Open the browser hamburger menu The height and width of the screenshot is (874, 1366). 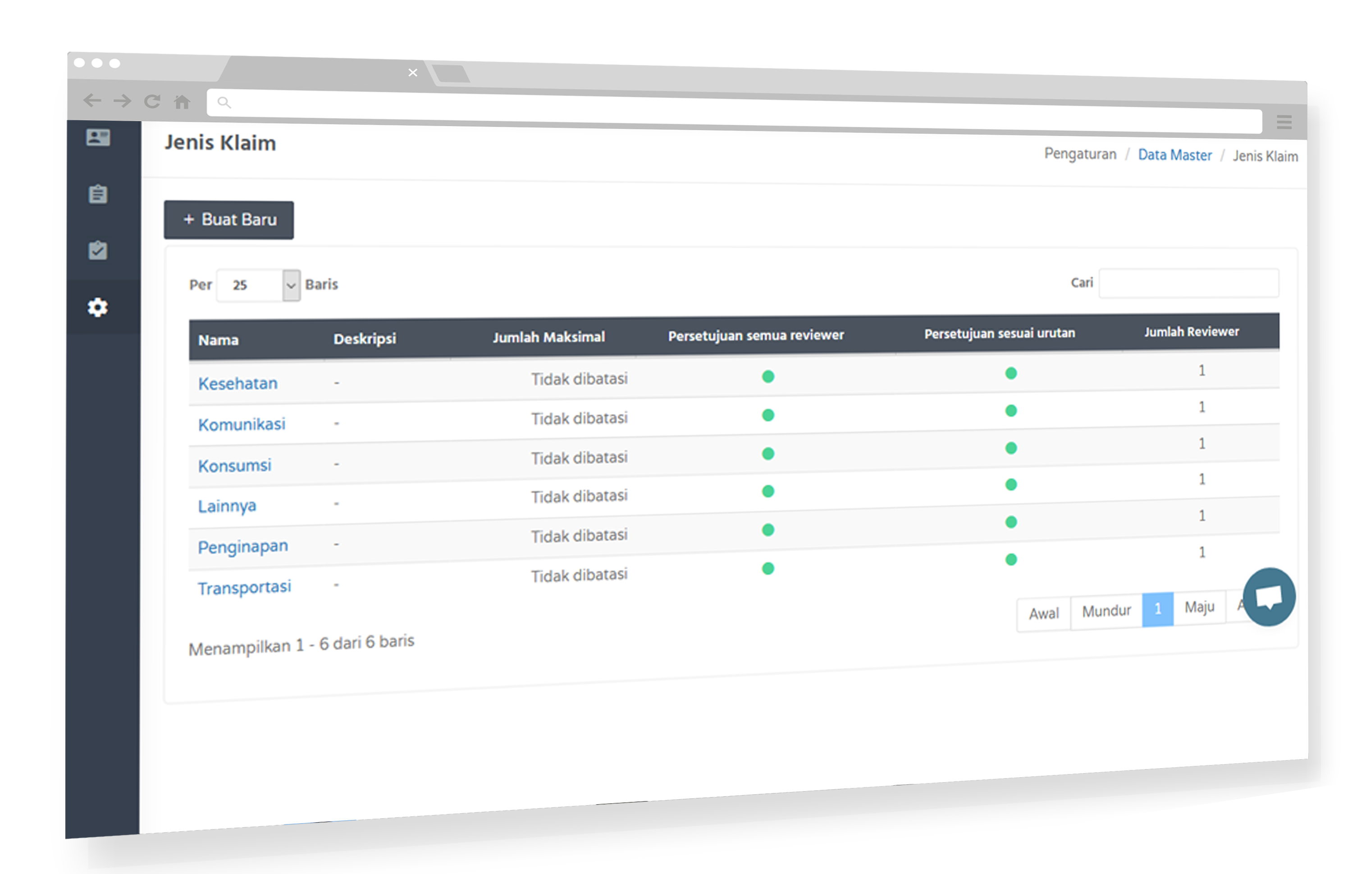pyautogui.click(x=1284, y=122)
